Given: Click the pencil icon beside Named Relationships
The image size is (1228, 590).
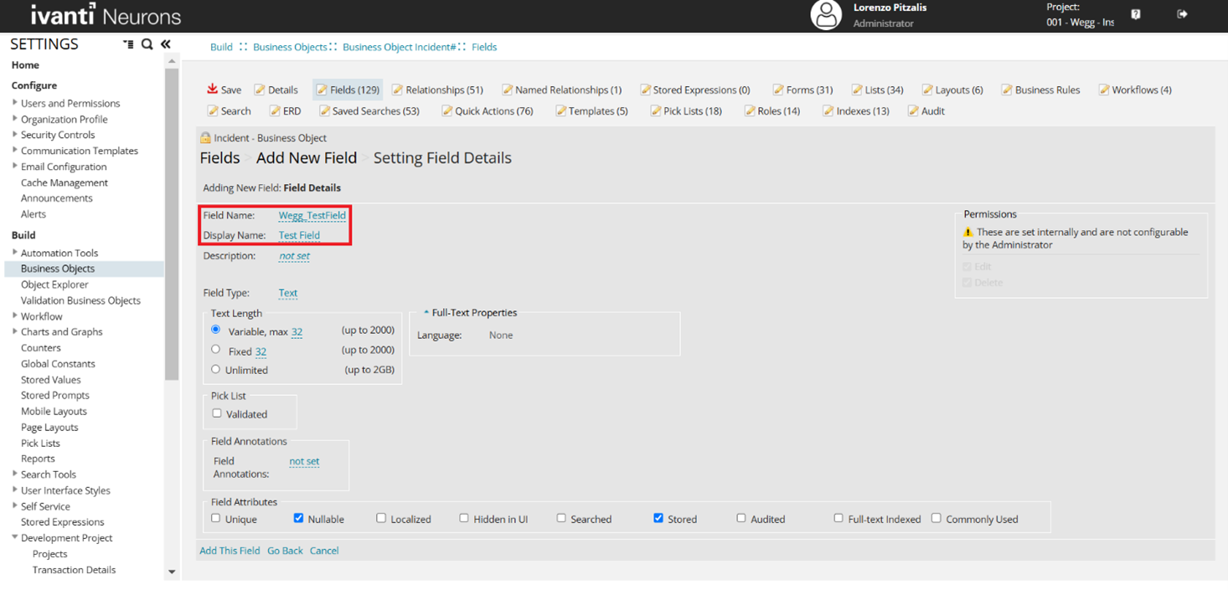Looking at the screenshot, I should 507,90.
